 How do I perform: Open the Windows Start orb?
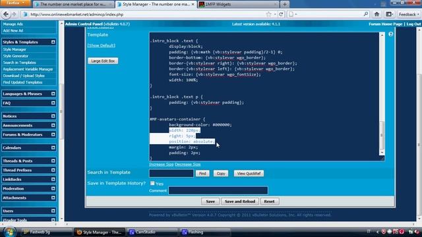[10, 232]
